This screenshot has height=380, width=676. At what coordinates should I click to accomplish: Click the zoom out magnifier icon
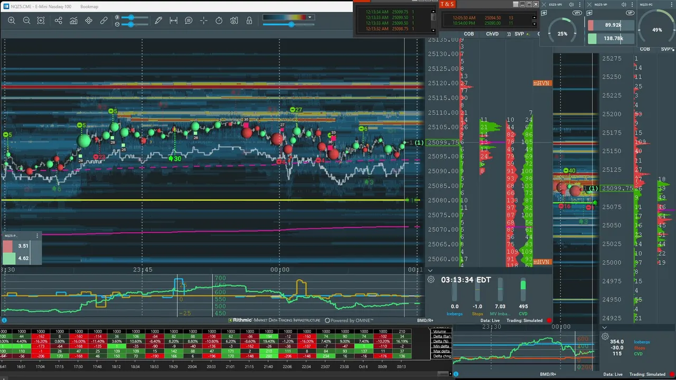[x=26, y=21]
